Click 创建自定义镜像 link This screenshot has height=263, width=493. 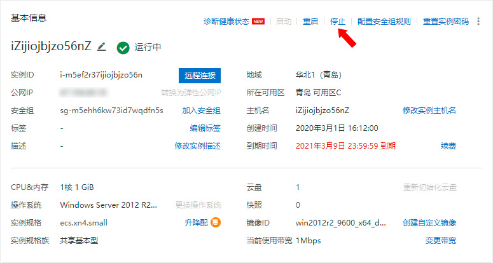(429, 222)
